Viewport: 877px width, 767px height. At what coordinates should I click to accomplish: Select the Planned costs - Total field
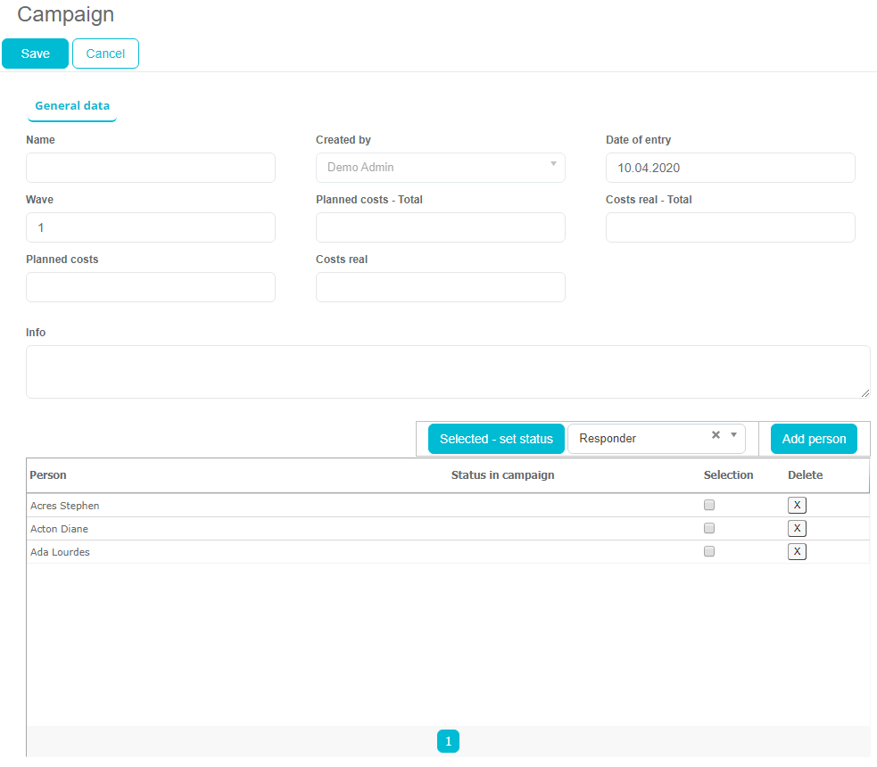[440, 227]
